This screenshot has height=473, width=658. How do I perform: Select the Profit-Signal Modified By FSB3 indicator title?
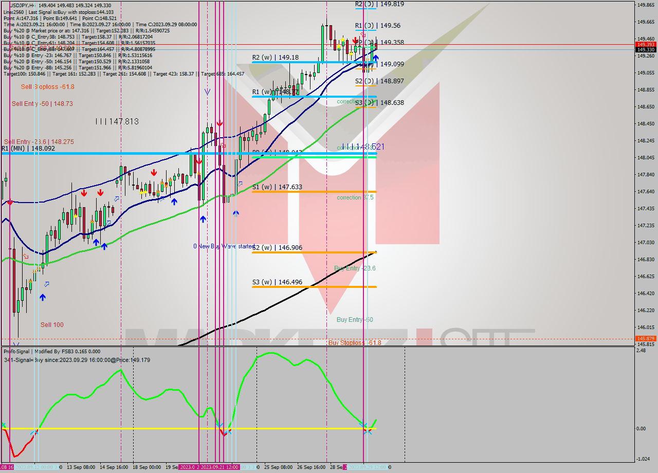(x=52, y=352)
